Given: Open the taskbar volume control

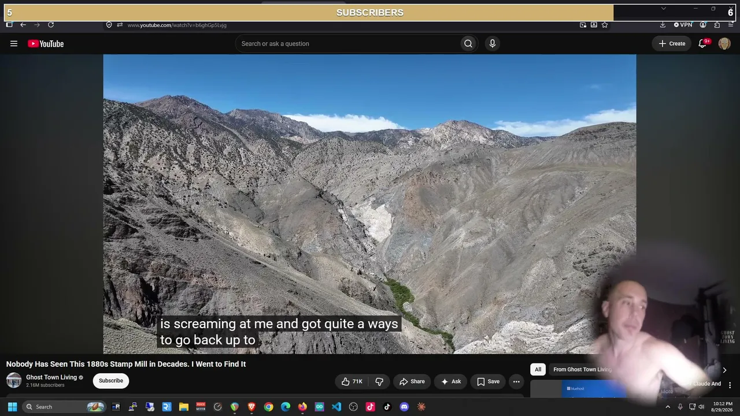Looking at the screenshot, I should point(701,407).
